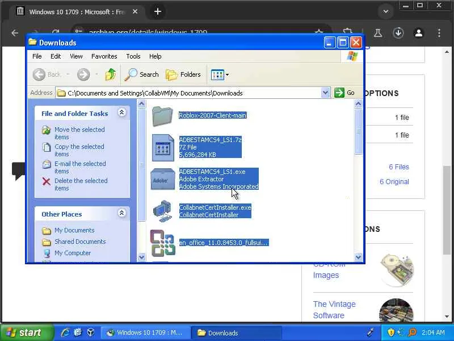
Task: Collapse the Other Places panel
Action: (121, 213)
